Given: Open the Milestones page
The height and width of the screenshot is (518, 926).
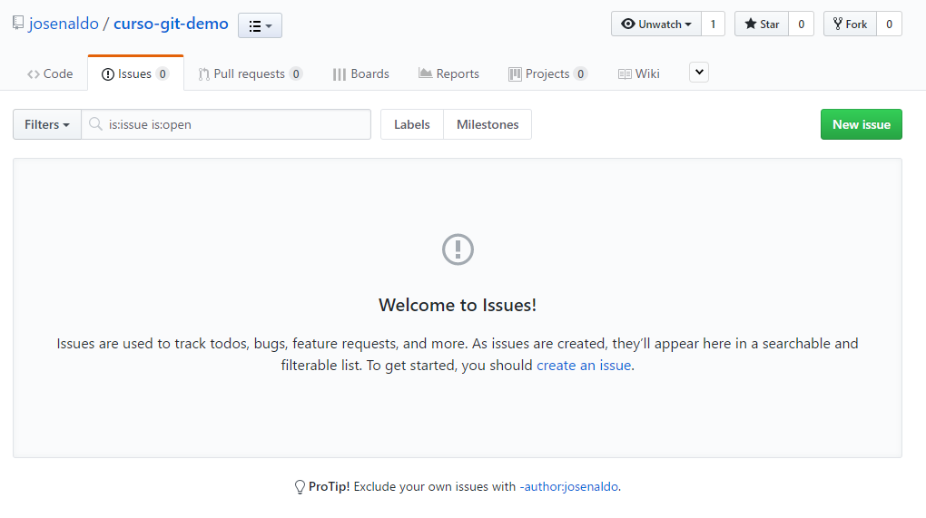Looking at the screenshot, I should (x=488, y=124).
